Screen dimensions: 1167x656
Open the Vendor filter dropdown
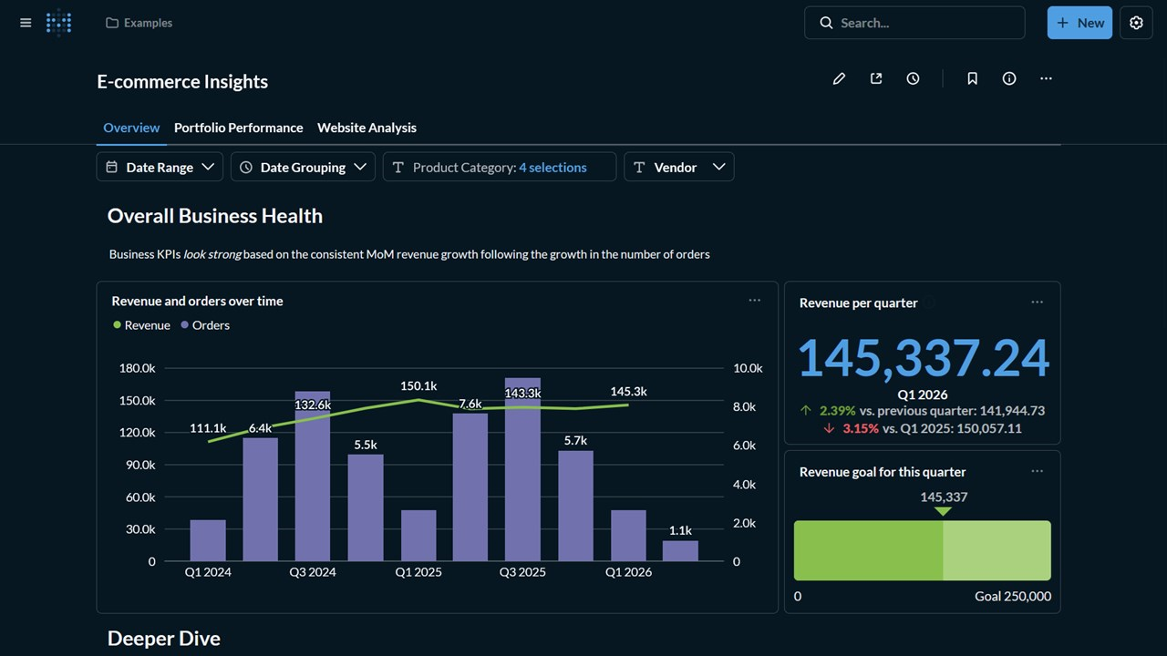[x=678, y=168]
